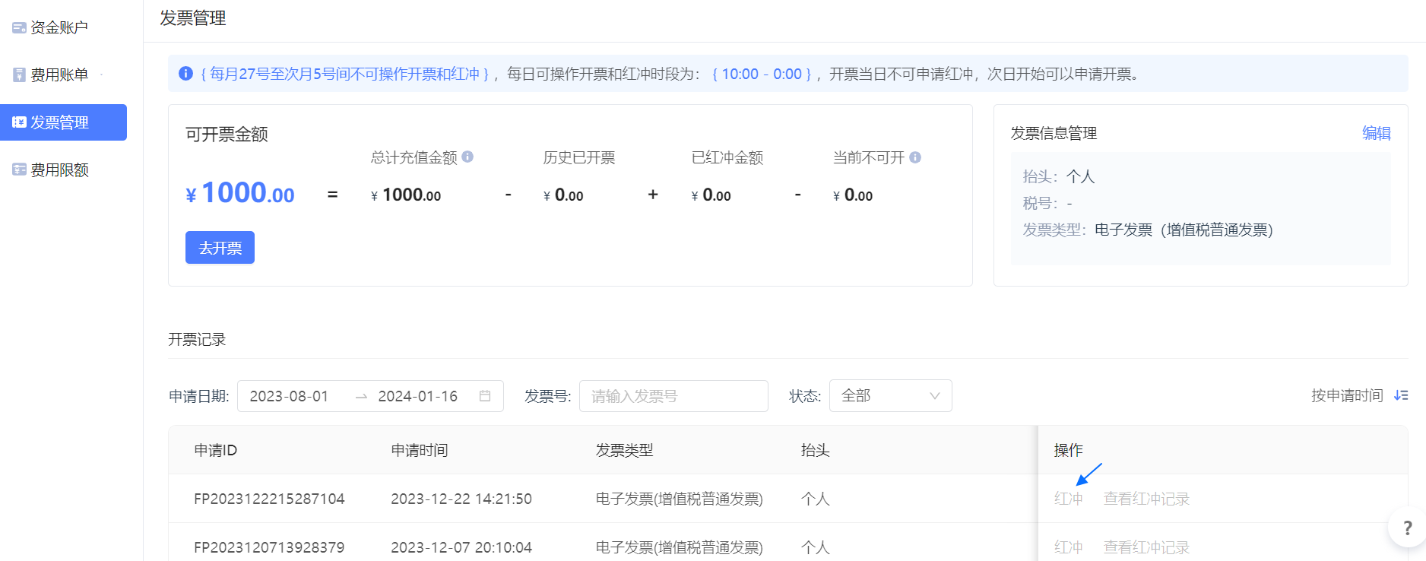The width and height of the screenshot is (1426, 561).
Task: Toggle sort order icon by 按申请时间
Action: click(x=1401, y=395)
